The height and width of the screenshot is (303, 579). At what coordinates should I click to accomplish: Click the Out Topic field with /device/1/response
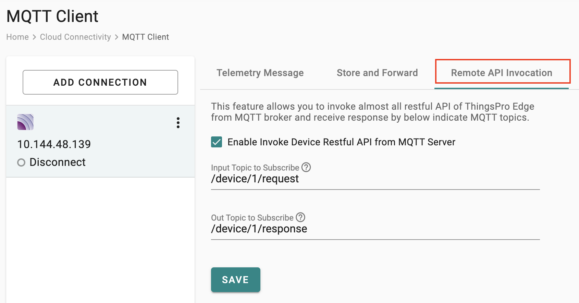(375, 229)
